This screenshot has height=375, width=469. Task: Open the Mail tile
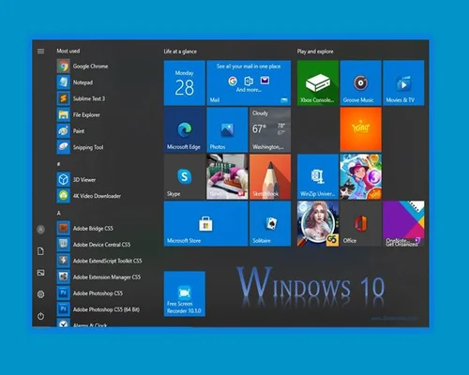click(x=249, y=82)
